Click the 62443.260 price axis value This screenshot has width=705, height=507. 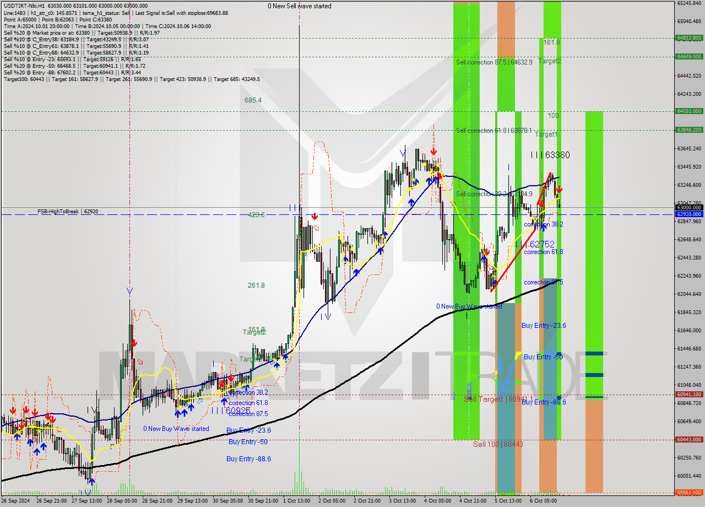coord(688,257)
